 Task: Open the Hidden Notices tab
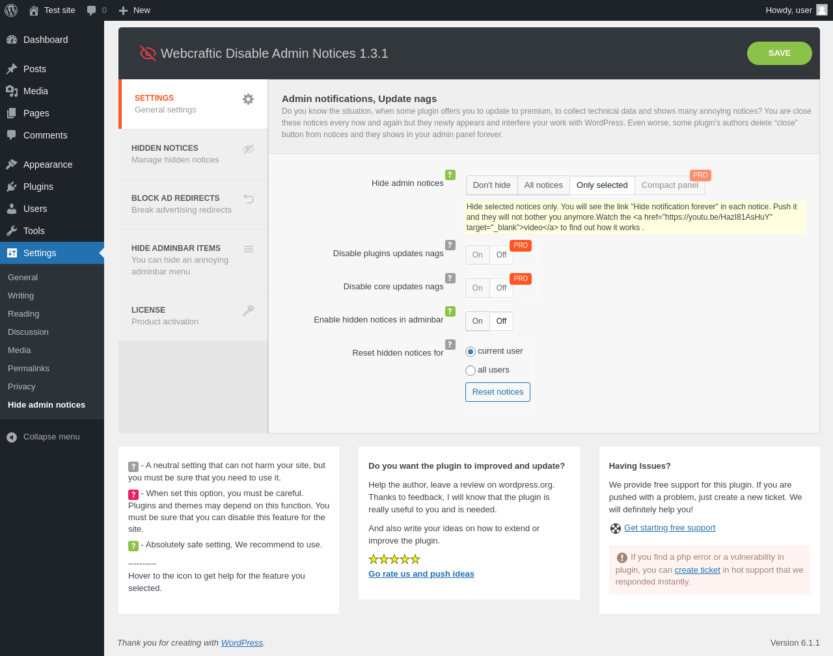coord(193,154)
